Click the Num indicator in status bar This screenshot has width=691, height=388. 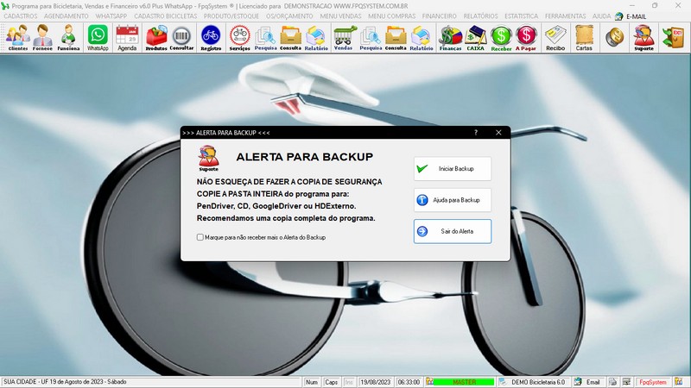coord(312,382)
